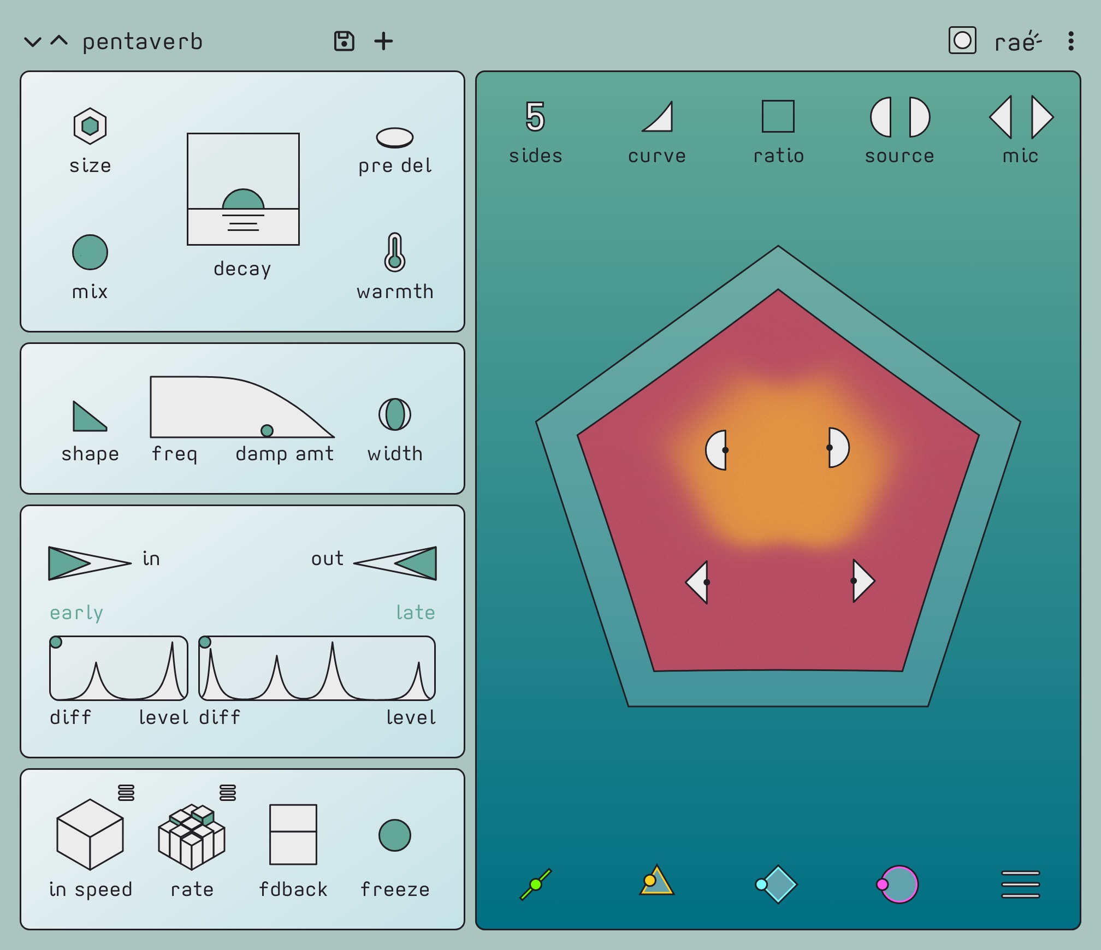Select the right mic arrow in pentagon
The width and height of the screenshot is (1101, 950).
point(863,581)
